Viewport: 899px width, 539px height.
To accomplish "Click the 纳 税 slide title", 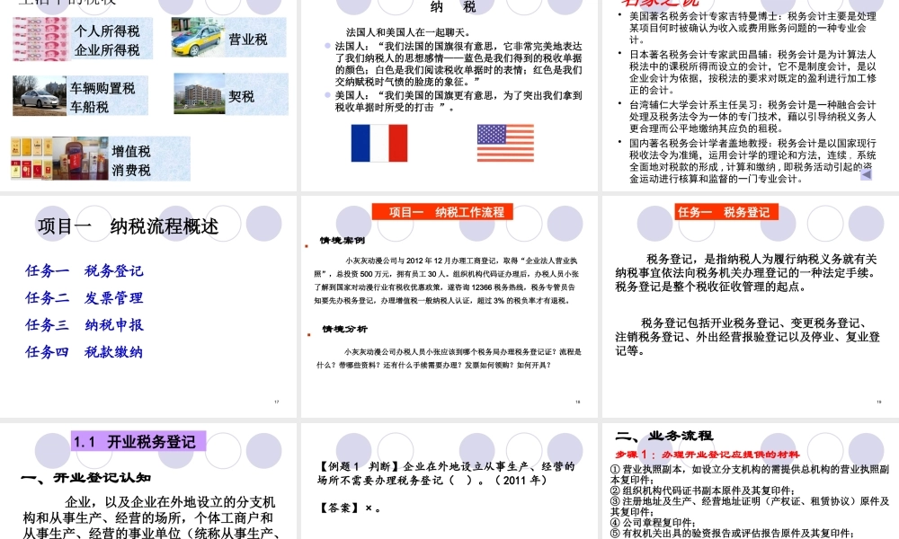I will (452, 7).
